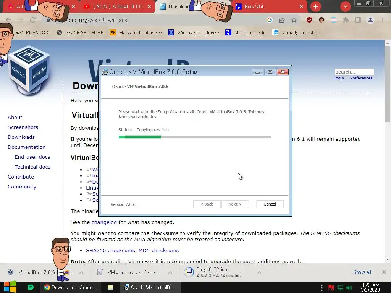Open the Technical docs link
This screenshot has width=391, height=293.
[32, 167]
